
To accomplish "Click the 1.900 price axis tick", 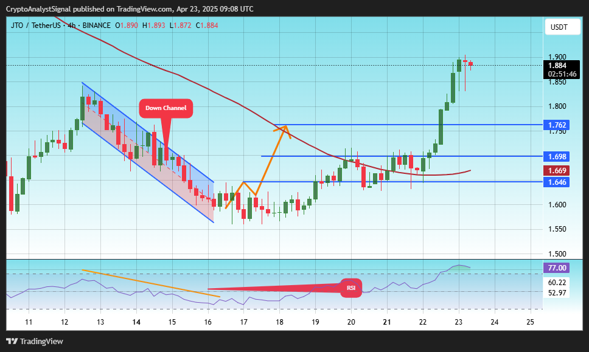I will point(557,57).
